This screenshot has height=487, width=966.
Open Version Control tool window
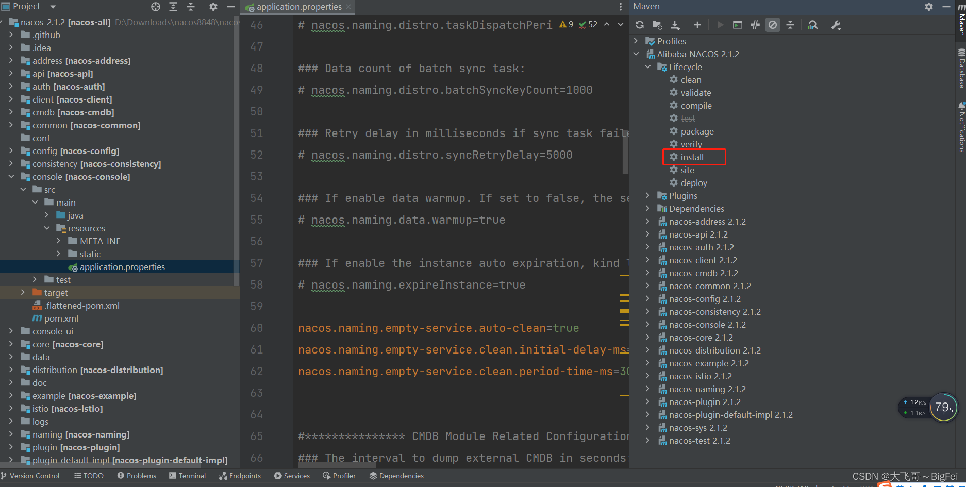coord(30,476)
